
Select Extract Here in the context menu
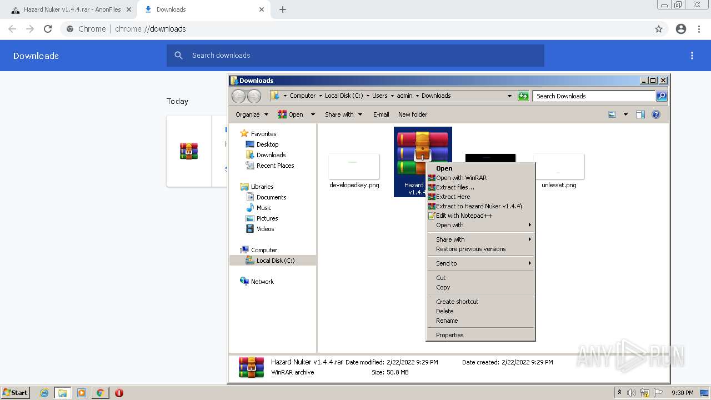pos(480,197)
